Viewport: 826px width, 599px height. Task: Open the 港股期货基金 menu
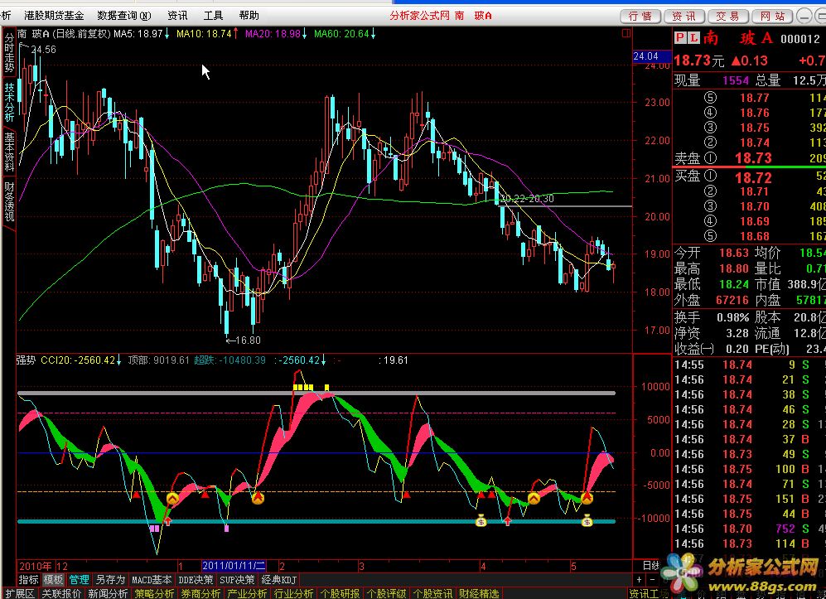[54, 16]
